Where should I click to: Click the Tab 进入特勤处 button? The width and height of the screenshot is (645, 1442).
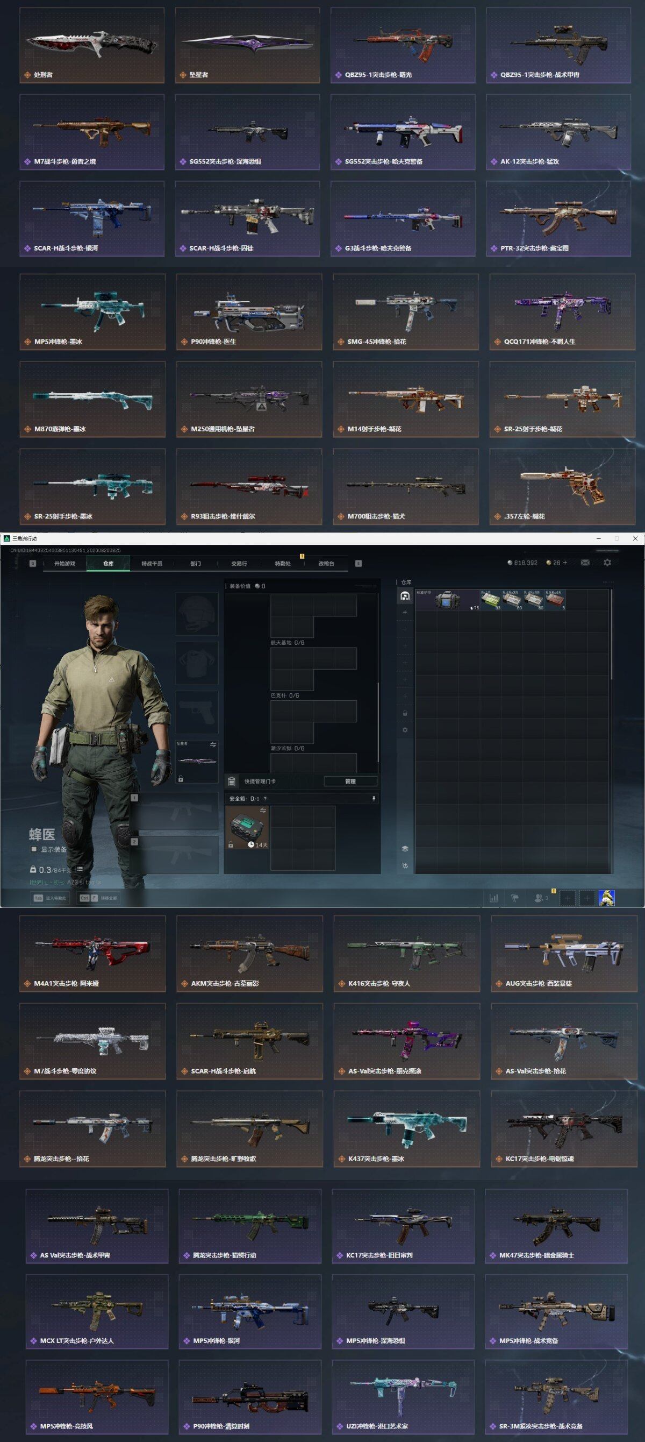[51, 898]
